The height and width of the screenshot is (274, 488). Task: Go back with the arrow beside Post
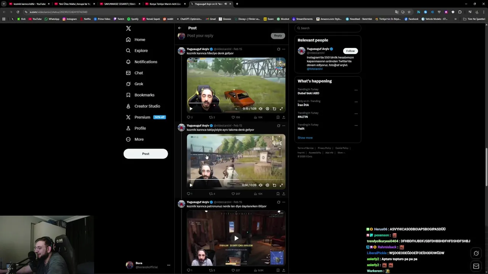pos(180,28)
